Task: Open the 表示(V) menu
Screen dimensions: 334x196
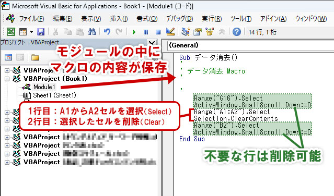Action: tap(91, 19)
